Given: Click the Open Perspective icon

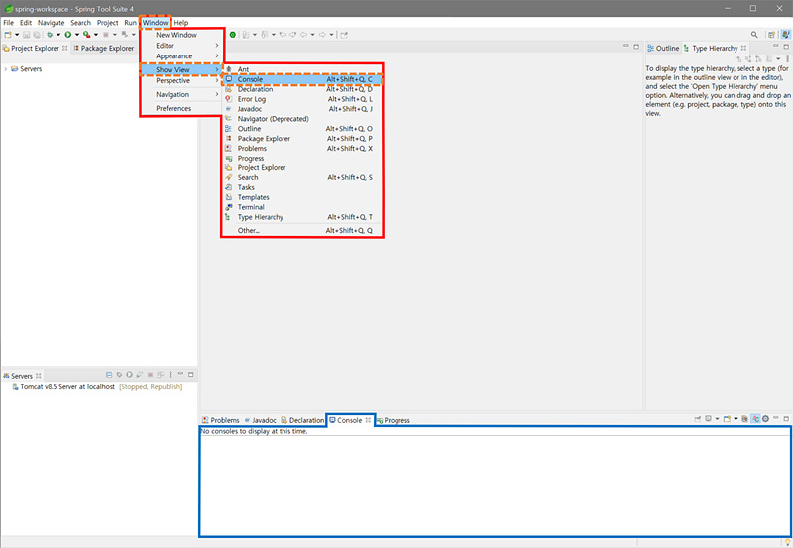Looking at the screenshot, I should click(771, 35).
